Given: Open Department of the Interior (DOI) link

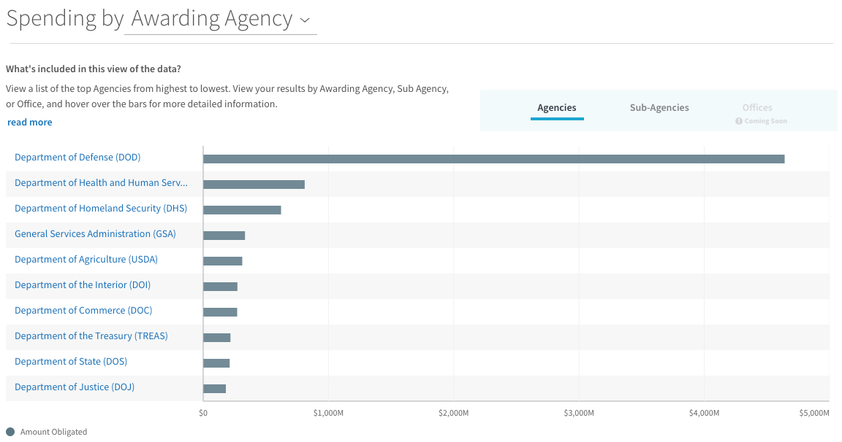Looking at the screenshot, I should click(82, 285).
